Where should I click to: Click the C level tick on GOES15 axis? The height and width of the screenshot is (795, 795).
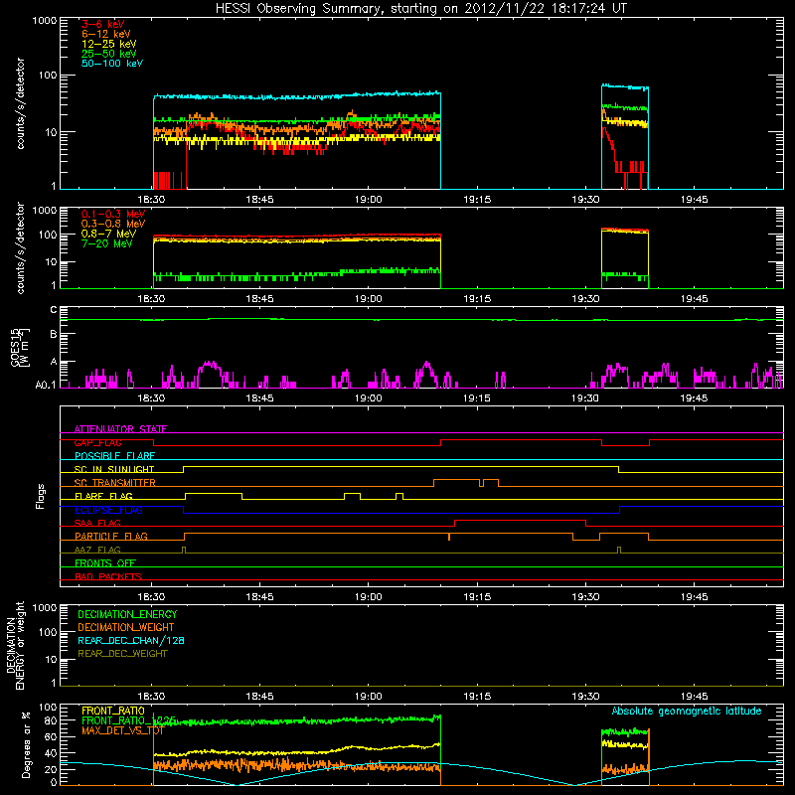tap(54, 310)
